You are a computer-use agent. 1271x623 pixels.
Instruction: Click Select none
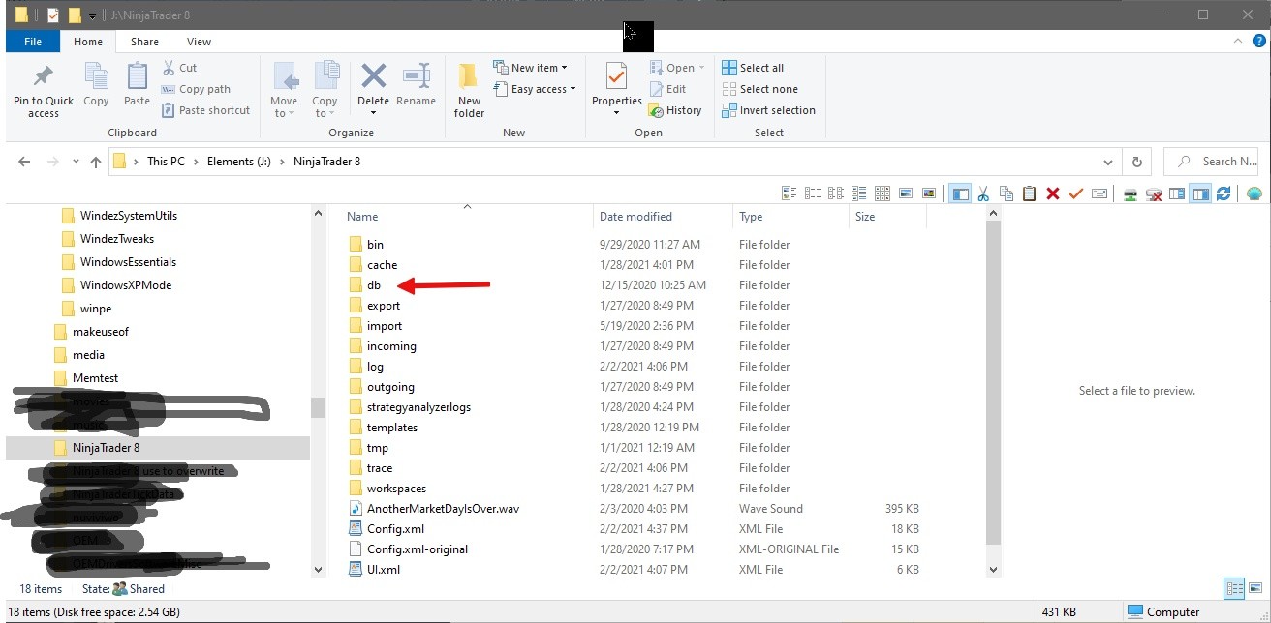759,89
